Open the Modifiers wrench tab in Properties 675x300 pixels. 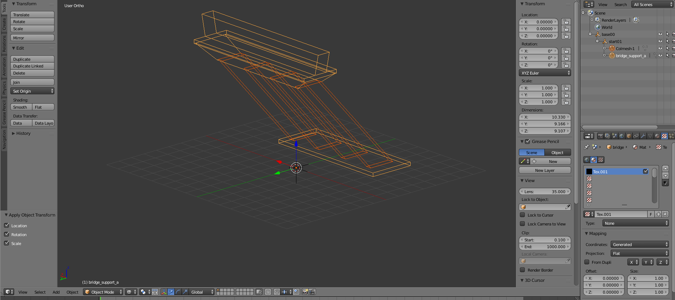(x=643, y=136)
